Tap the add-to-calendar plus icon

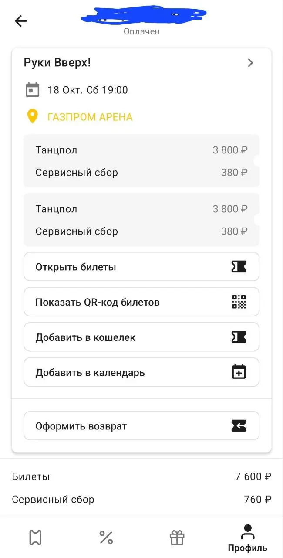(x=239, y=372)
